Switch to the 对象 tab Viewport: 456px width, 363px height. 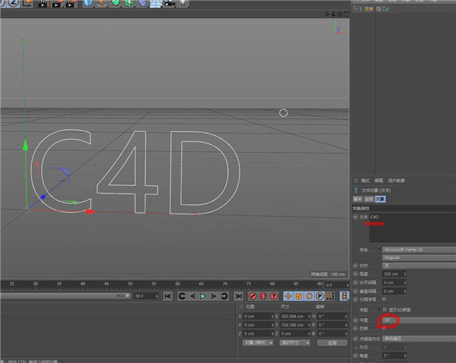380,199
